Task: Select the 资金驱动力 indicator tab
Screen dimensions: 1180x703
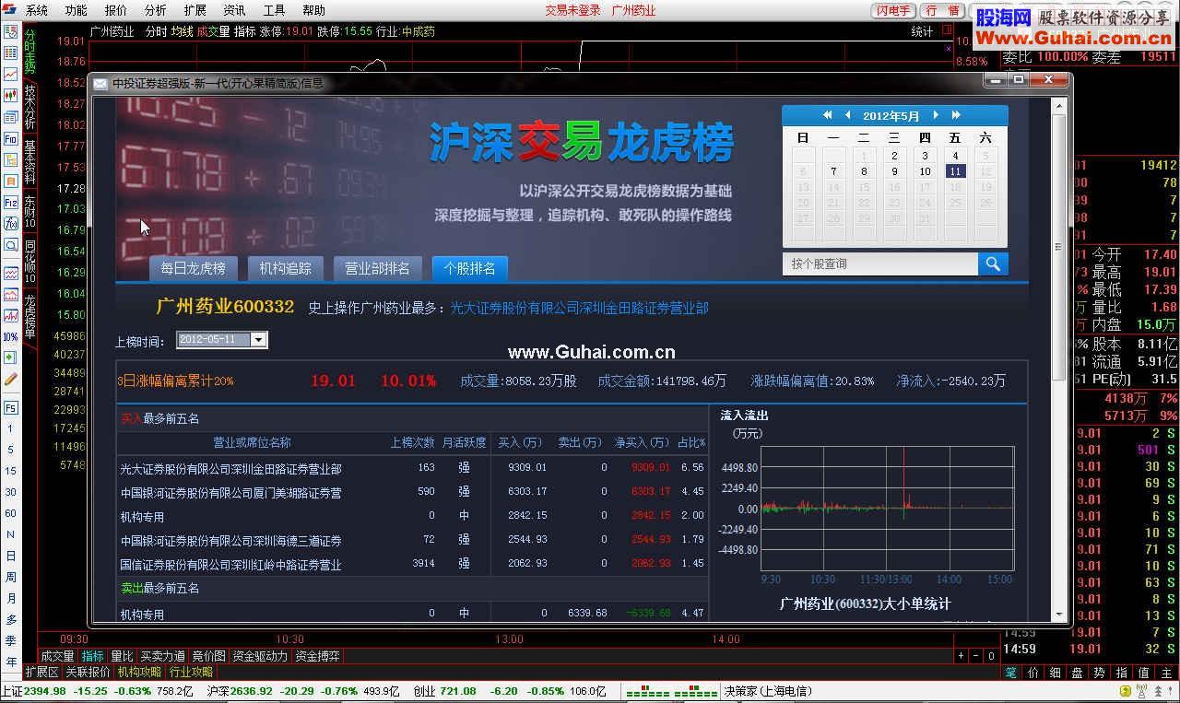Action: tap(260, 656)
